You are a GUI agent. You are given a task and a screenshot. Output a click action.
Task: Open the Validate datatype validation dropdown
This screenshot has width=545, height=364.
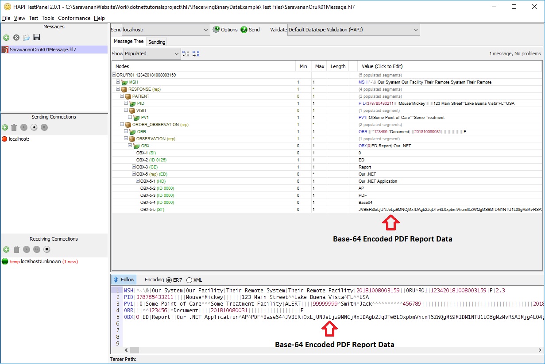click(415, 30)
